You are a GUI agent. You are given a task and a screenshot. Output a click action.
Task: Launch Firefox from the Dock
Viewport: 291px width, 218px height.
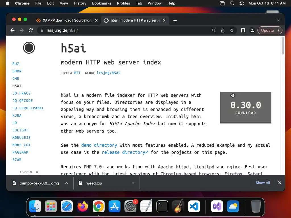[83, 206]
